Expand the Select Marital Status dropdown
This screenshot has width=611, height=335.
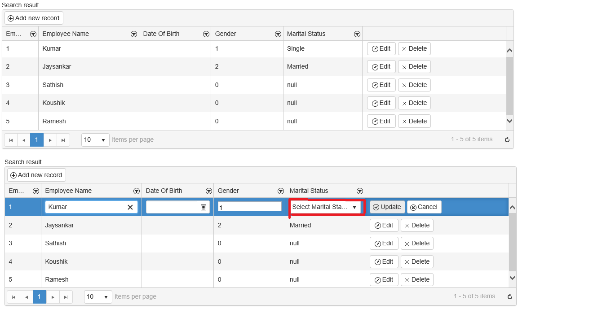click(354, 207)
